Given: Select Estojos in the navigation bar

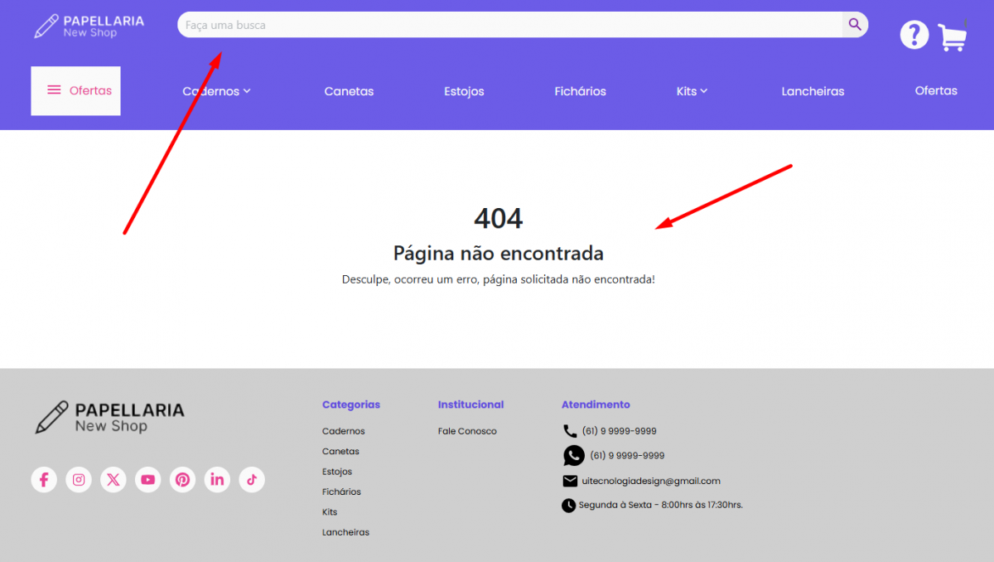Looking at the screenshot, I should [x=464, y=91].
